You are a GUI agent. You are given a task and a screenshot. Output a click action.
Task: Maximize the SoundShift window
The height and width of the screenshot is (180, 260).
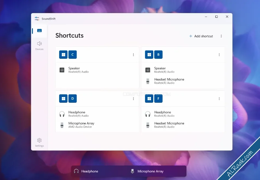pos(216,17)
